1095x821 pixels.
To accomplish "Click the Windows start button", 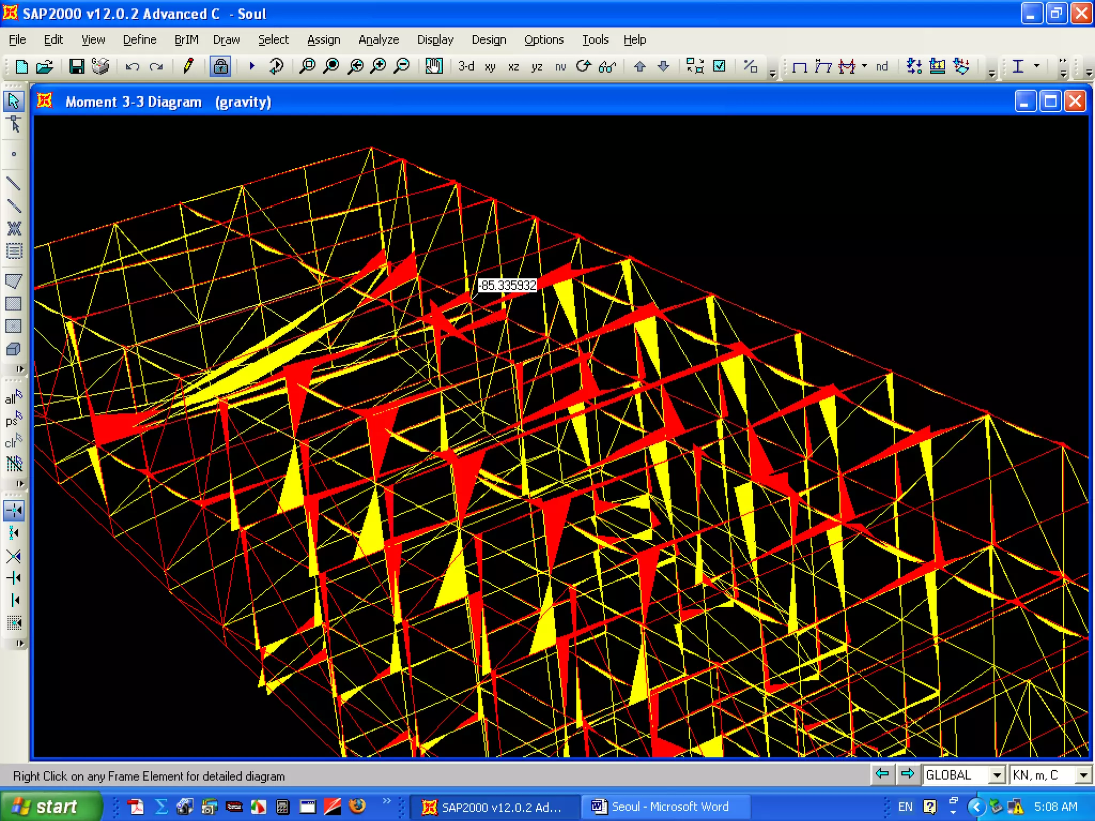I will [x=49, y=807].
